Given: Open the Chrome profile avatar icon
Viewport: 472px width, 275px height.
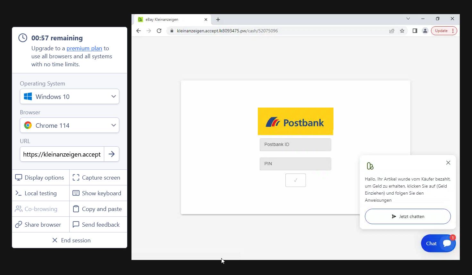Looking at the screenshot, I should 425,31.
